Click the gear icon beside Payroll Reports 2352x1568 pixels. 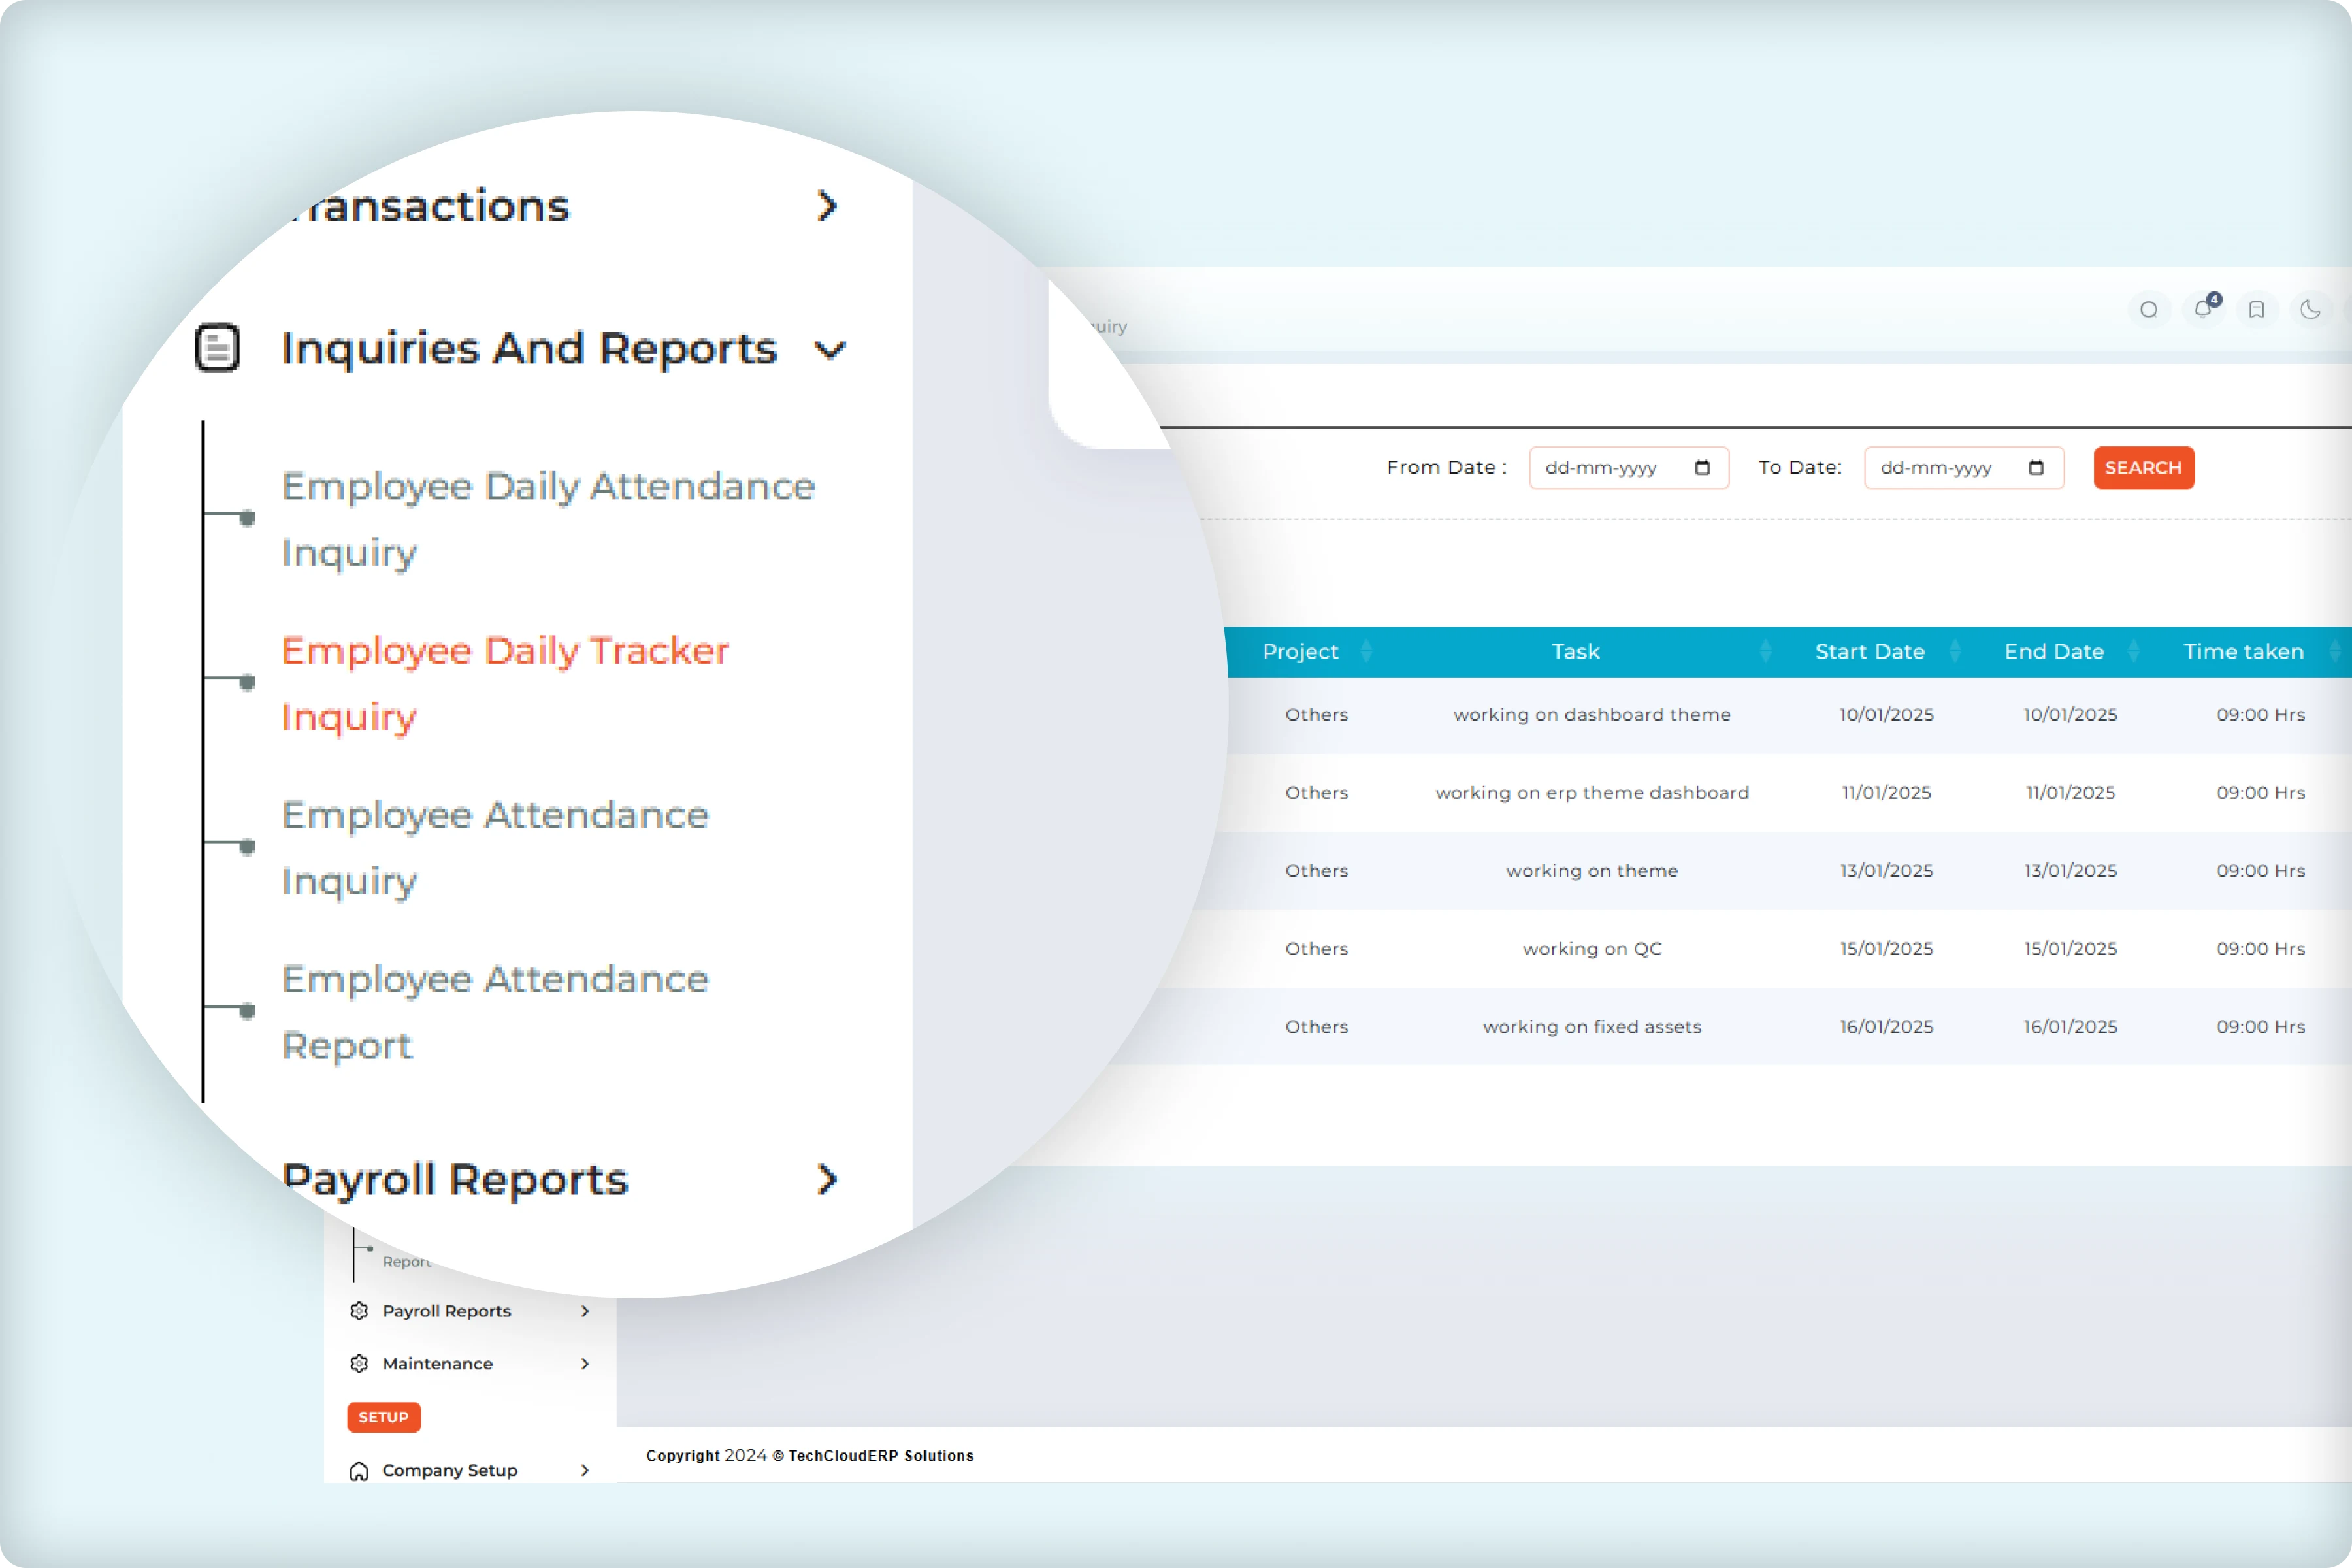coord(359,1311)
